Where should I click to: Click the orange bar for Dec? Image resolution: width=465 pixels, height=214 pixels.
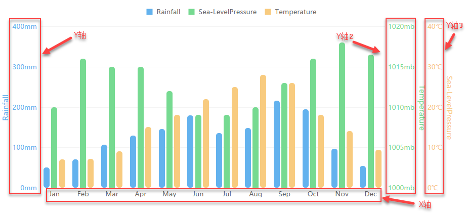[378, 168]
